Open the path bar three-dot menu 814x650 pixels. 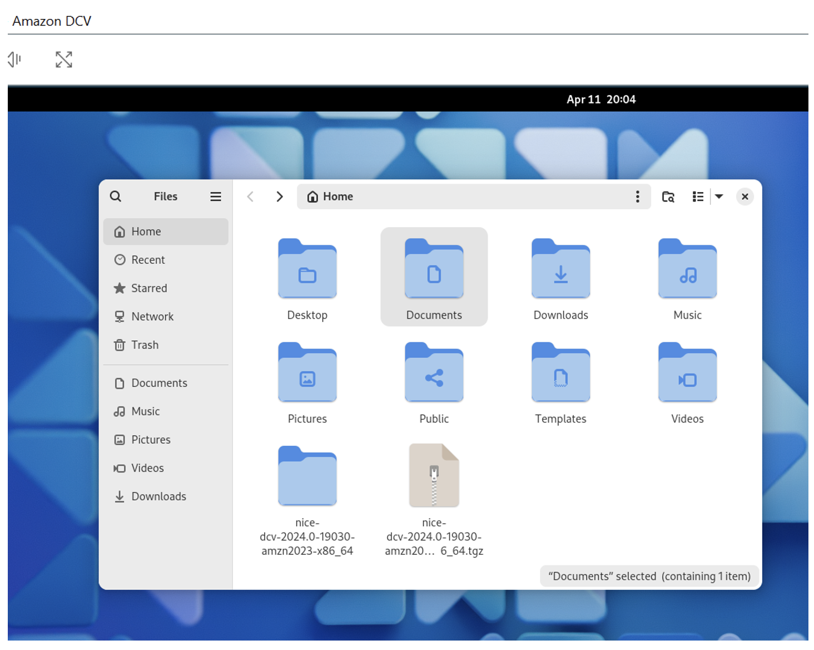pyautogui.click(x=637, y=196)
